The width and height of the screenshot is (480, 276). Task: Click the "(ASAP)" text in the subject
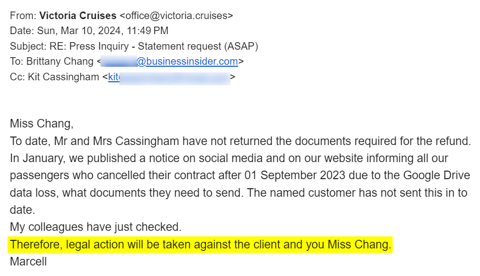pos(241,46)
